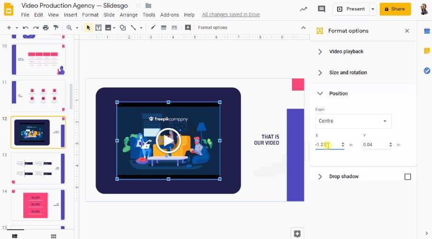
Task: Click the new slide plus button
Action: pos(9,28)
